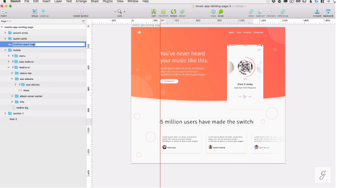
Task: Select the album cover in phone mockup
Action: [x=245, y=67]
